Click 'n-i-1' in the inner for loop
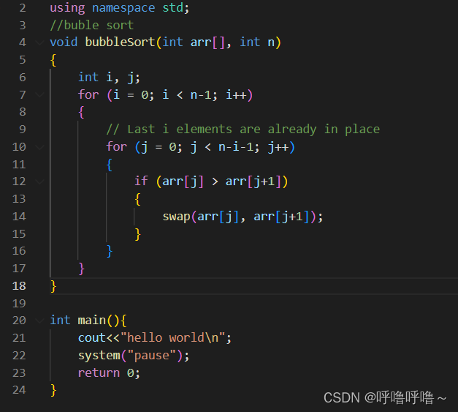This screenshot has width=458, height=412. tap(236, 147)
